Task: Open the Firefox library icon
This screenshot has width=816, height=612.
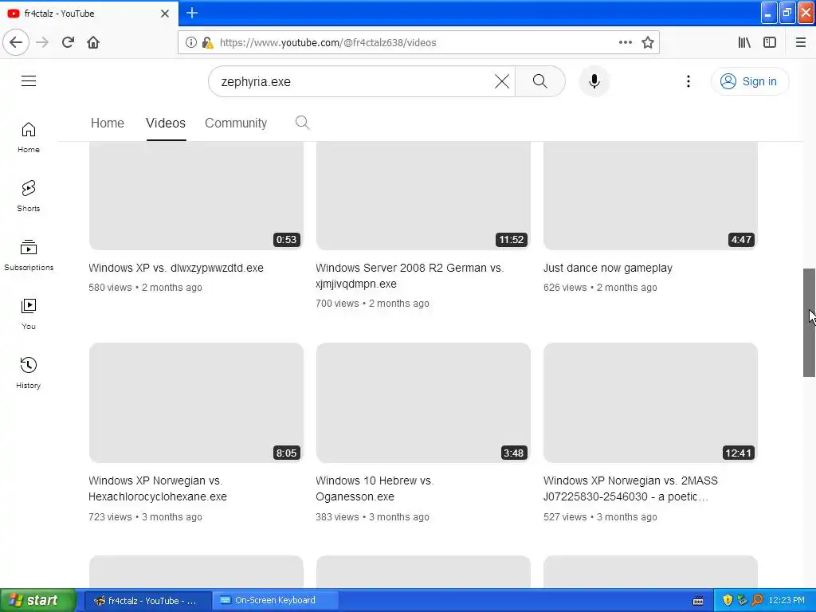Action: [744, 43]
